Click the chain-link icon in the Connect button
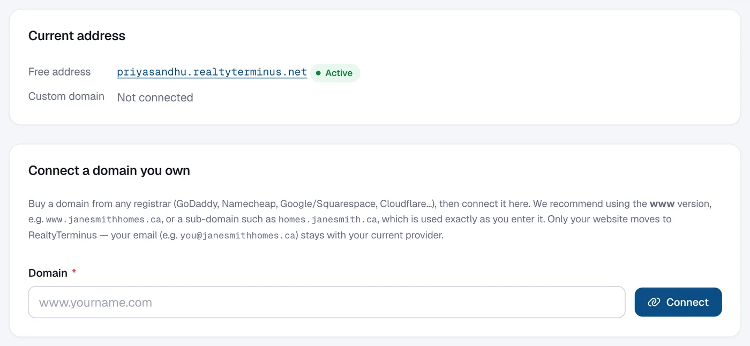The height and width of the screenshot is (346, 750). [654, 302]
